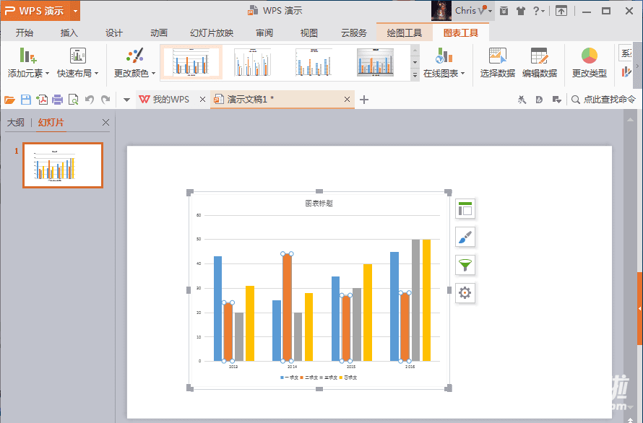
Task: Expand 添加元素 (Add Element) dropdown
Action: (x=28, y=73)
